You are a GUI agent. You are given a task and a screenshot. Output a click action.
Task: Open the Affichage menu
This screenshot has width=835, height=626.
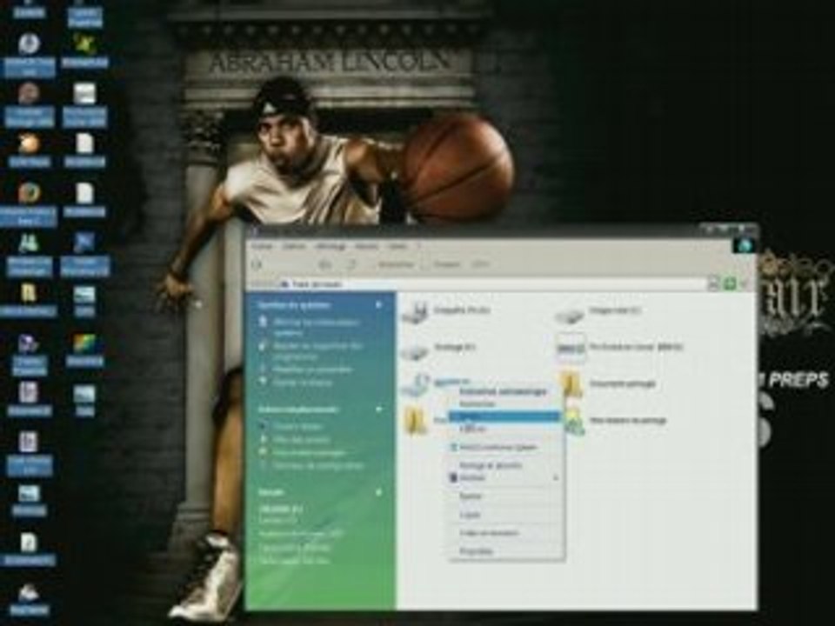click(x=331, y=246)
